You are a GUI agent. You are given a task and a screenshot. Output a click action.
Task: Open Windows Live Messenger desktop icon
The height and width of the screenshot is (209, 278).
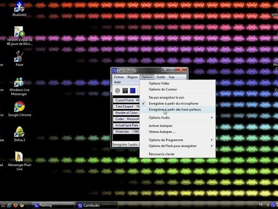pos(19,87)
